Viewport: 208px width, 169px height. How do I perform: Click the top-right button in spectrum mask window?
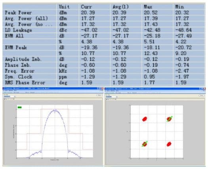coord(99,95)
